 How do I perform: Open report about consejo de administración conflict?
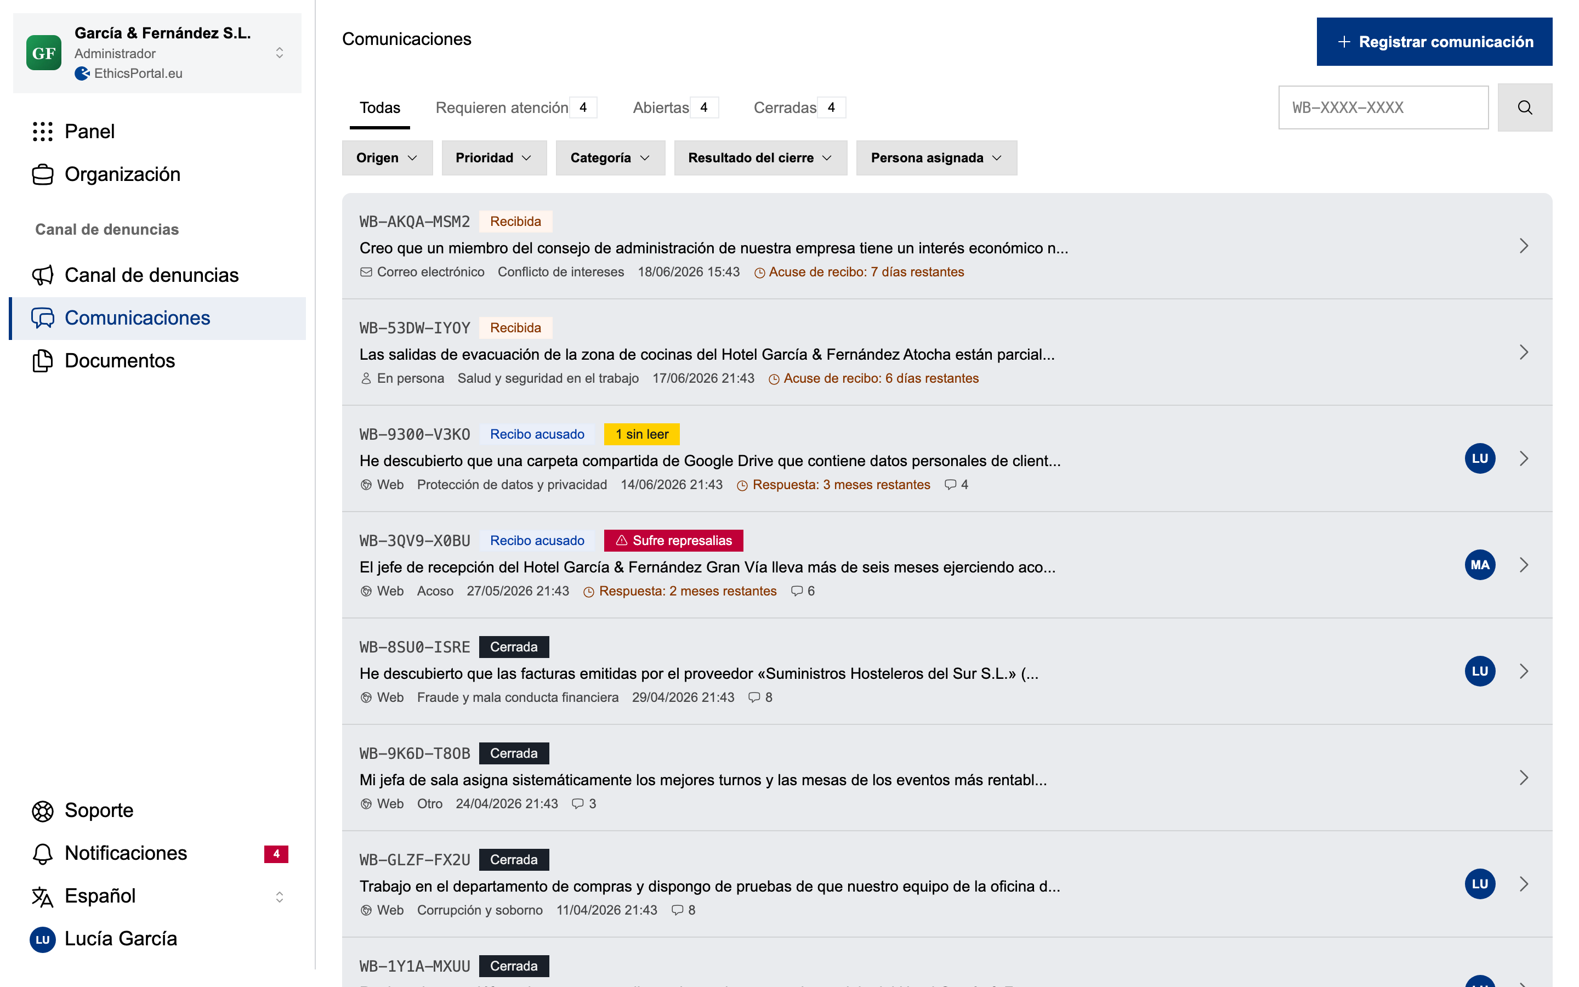[714, 249]
